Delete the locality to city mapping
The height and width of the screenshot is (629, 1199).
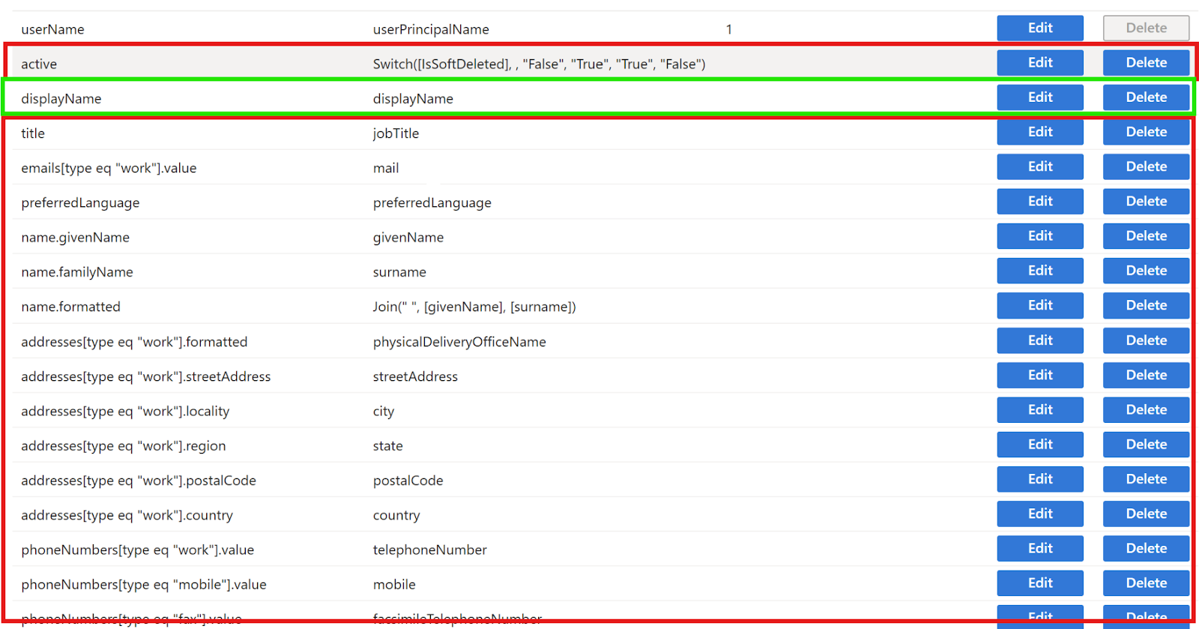click(1146, 409)
